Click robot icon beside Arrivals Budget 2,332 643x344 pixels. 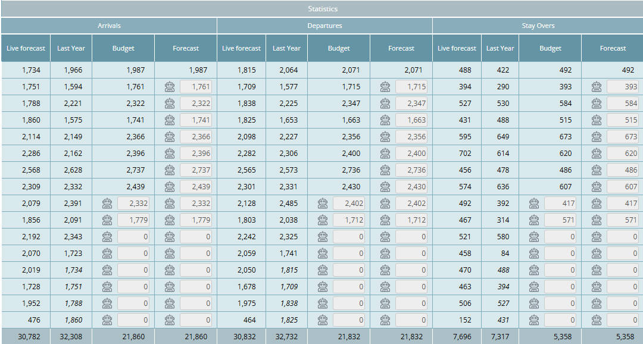pyautogui.click(x=107, y=204)
